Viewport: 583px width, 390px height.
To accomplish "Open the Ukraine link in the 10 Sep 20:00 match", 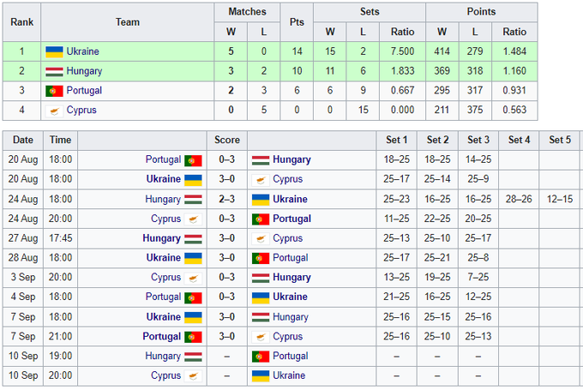I will pyautogui.click(x=290, y=376).
